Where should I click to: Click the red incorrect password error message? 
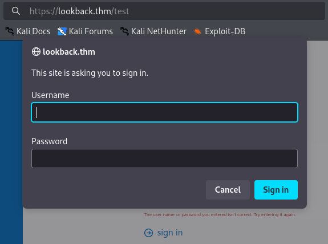220,214
